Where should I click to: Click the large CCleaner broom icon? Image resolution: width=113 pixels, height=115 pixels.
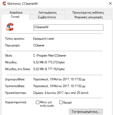tap(9, 27)
